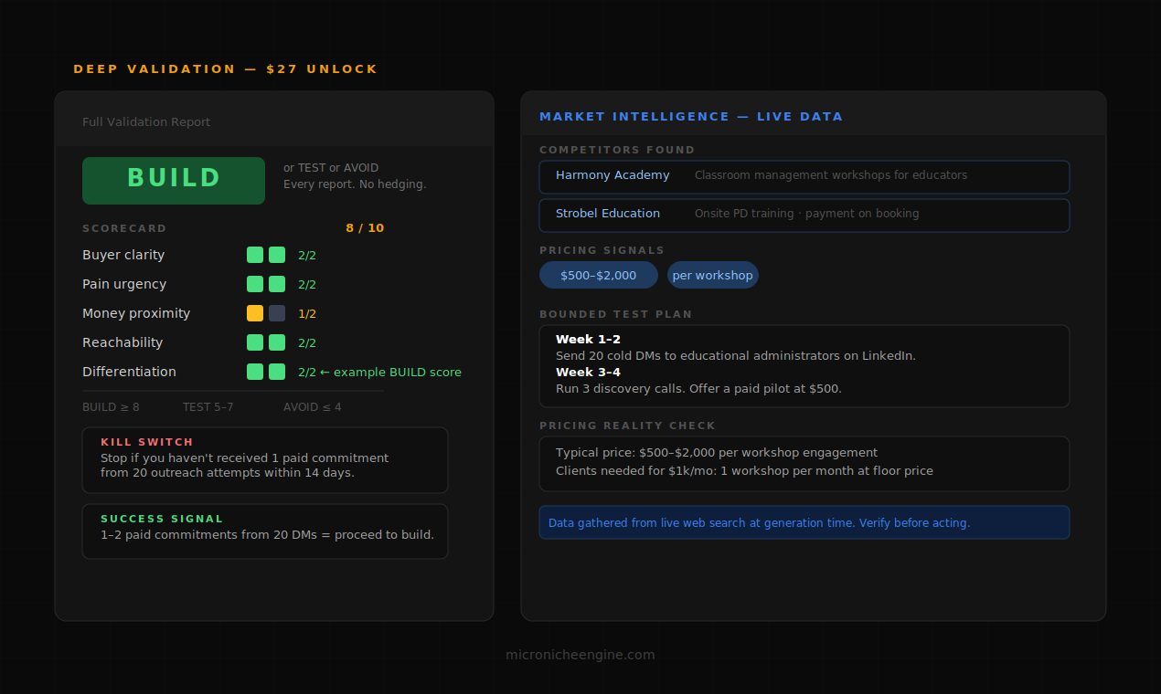Click the yellow Money proximity score square
The width and height of the screenshot is (1161, 694).
point(255,313)
